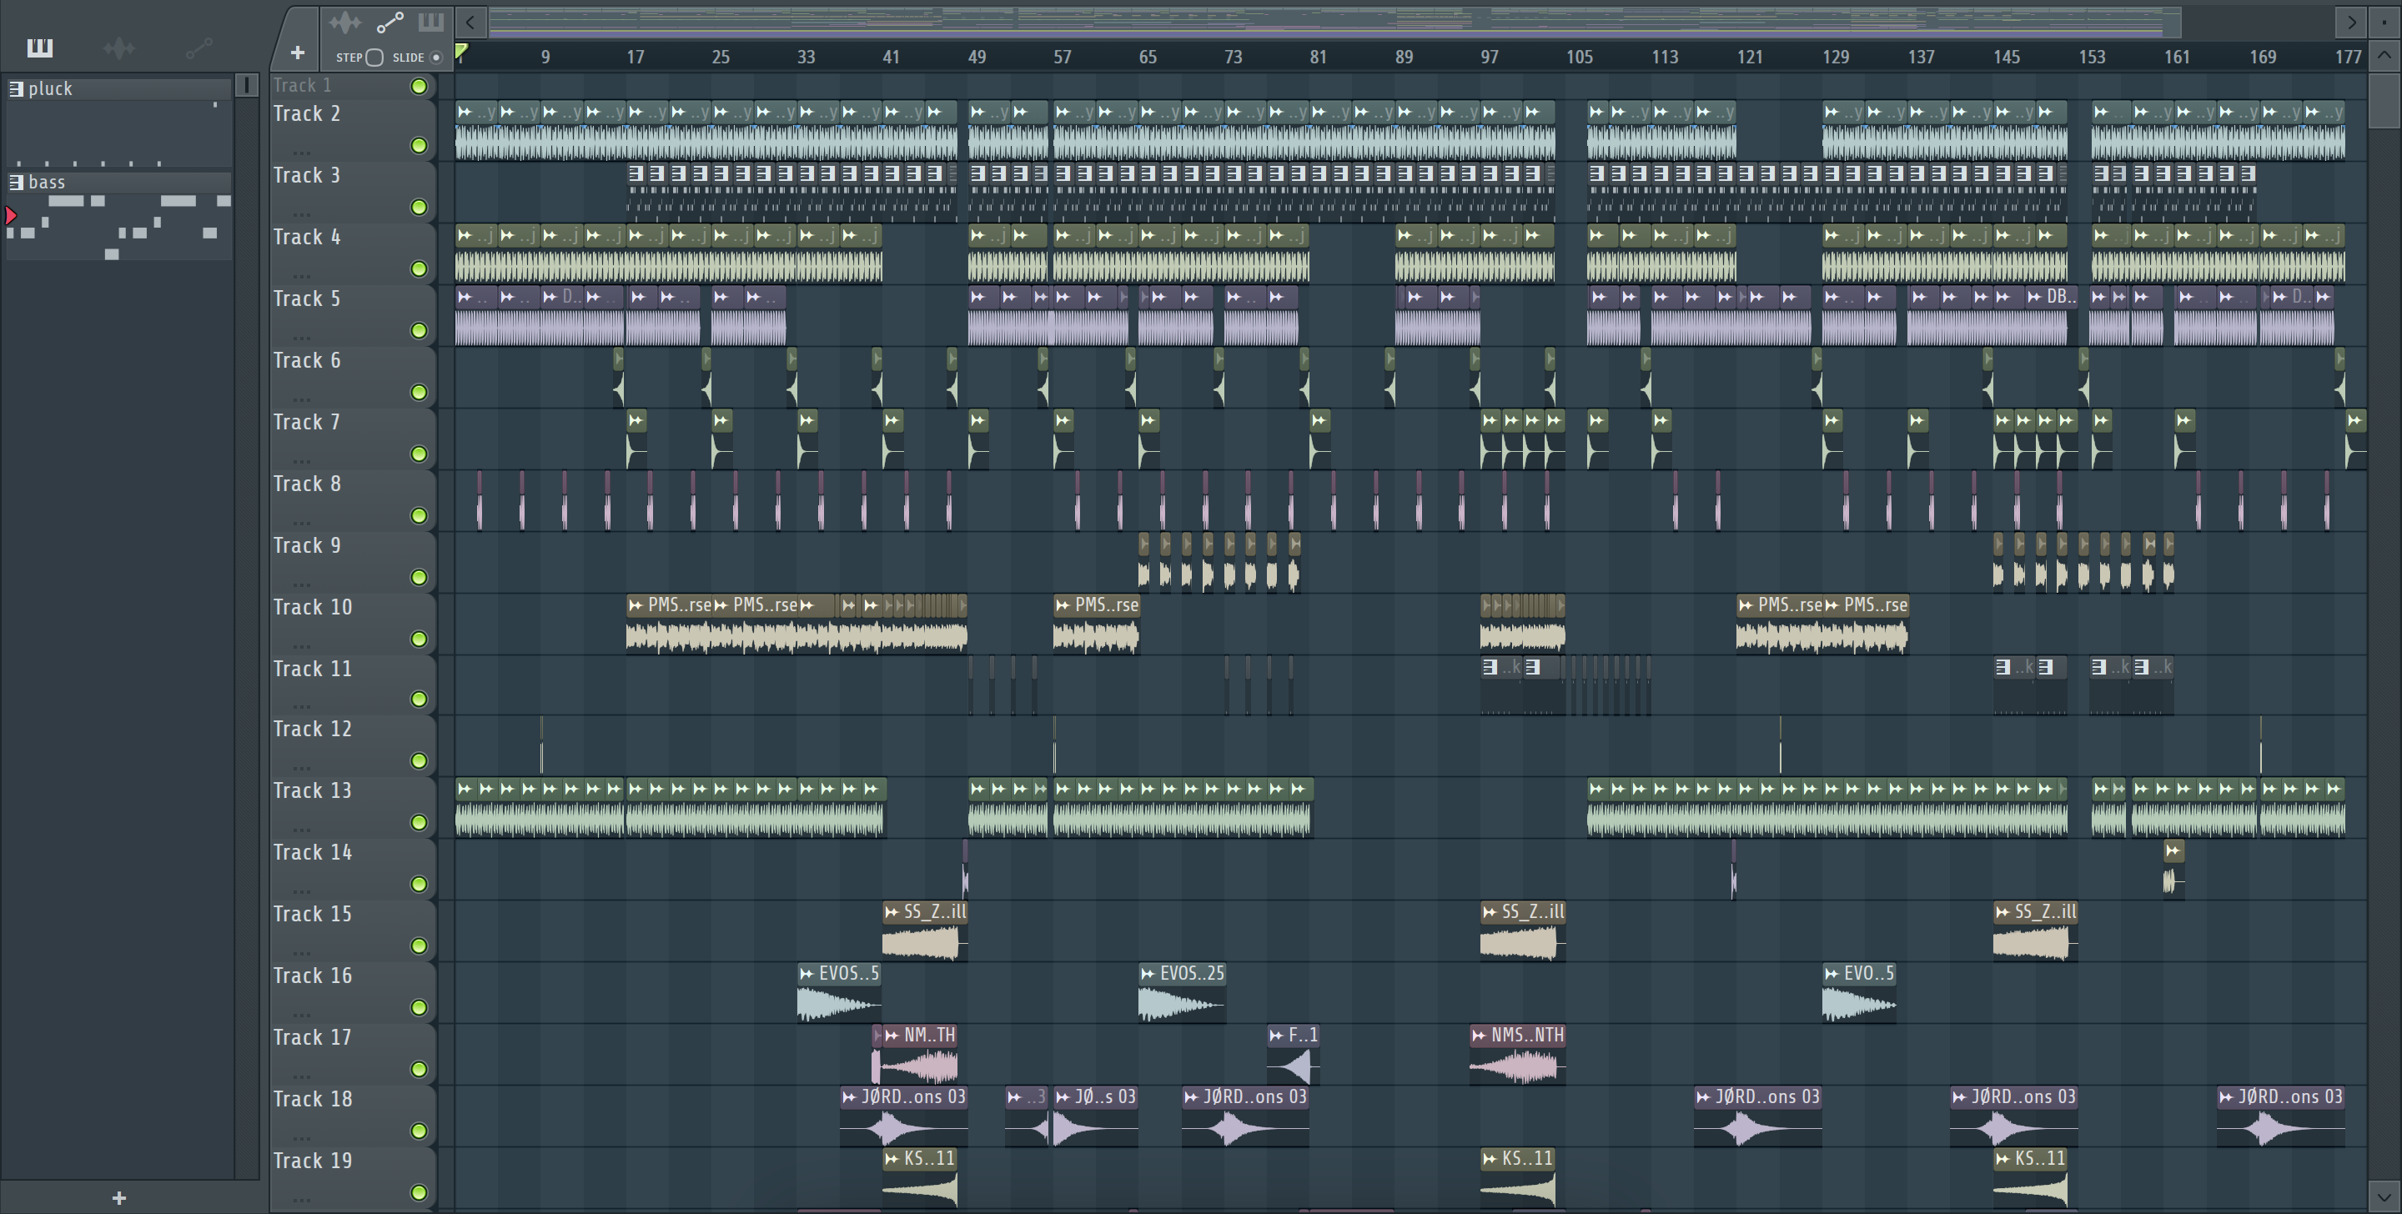Click bar 97 on the timeline ruler
The image size is (2402, 1214).
click(x=1489, y=57)
